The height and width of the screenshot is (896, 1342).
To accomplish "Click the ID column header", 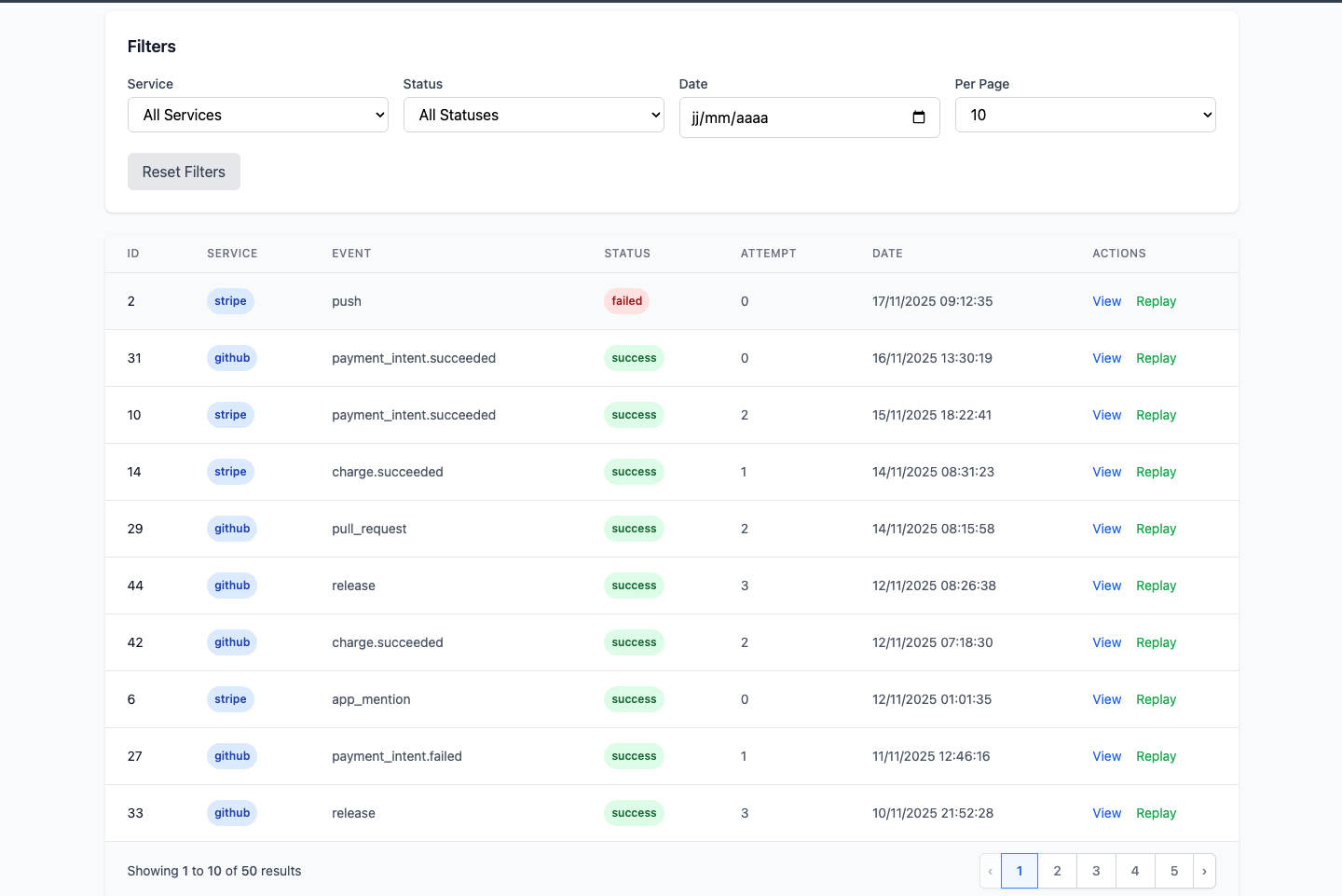I will tap(133, 253).
